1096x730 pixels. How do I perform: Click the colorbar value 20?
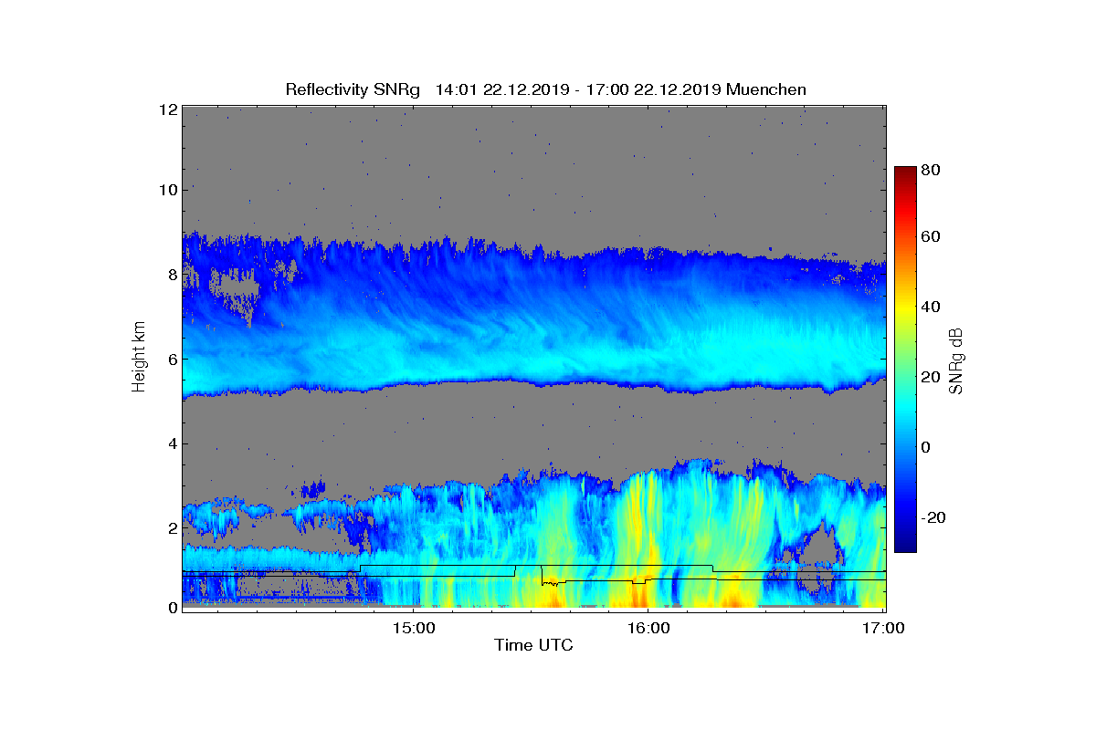tap(932, 377)
